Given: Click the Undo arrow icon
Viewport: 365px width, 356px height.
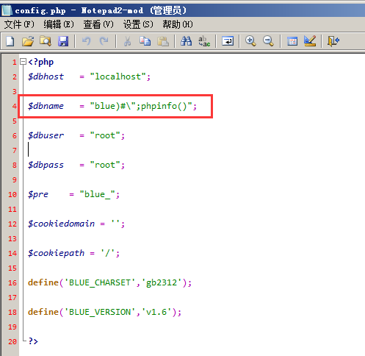Looking at the screenshot, I should (x=87, y=41).
